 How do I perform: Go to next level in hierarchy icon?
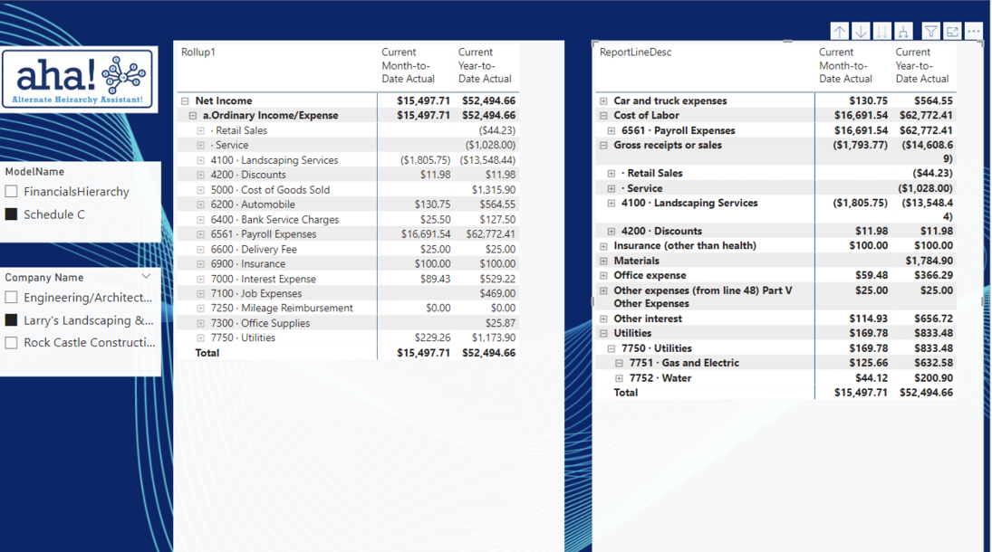(881, 31)
